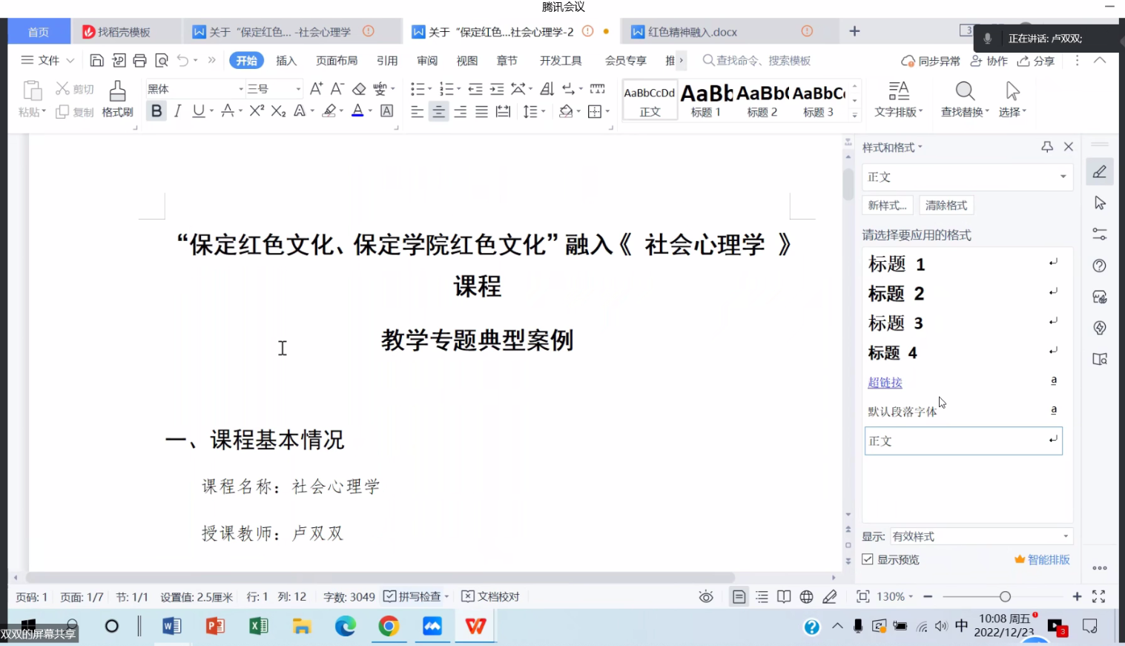This screenshot has width=1125, height=646.
Task: Click the 清除格式 button
Action: 946,205
